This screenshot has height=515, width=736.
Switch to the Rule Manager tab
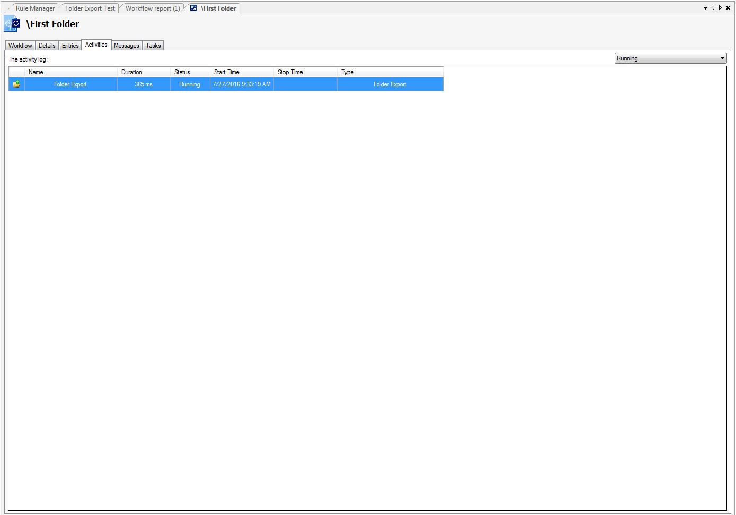(x=35, y=8)
